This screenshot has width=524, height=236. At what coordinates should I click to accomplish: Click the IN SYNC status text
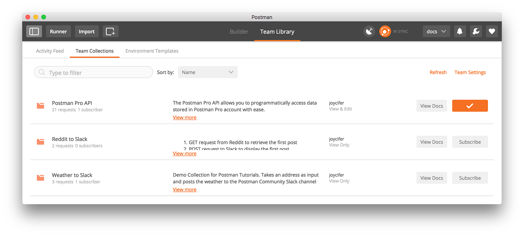[x=401, y=32]
